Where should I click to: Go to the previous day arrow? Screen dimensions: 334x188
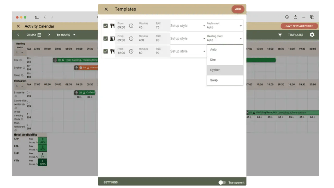18,35
